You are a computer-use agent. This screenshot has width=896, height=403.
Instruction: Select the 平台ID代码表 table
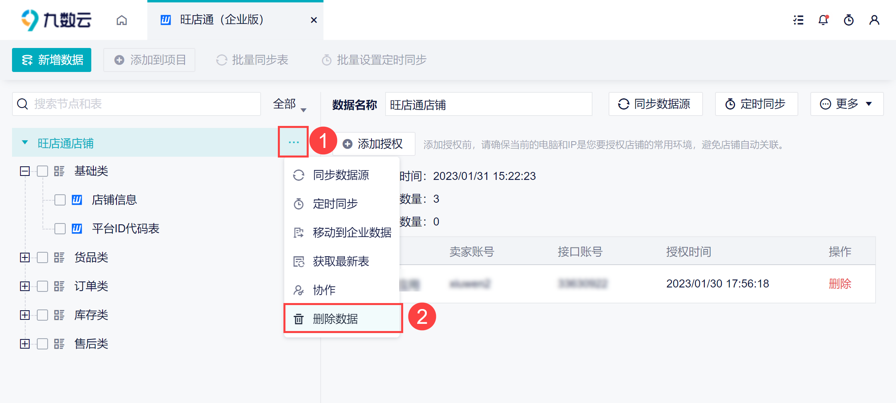[126, 229]
